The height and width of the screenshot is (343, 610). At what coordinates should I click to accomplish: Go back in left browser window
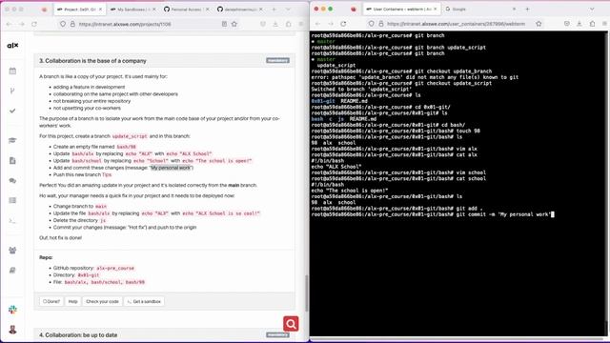(9, 24)
